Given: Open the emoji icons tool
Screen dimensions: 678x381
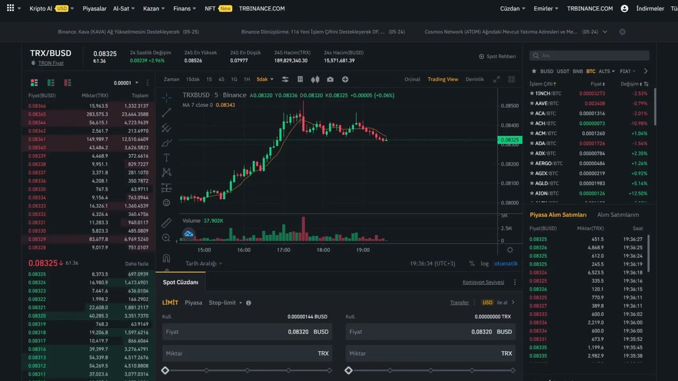Looking at the screenshot, I should click(x=166, y=203).
